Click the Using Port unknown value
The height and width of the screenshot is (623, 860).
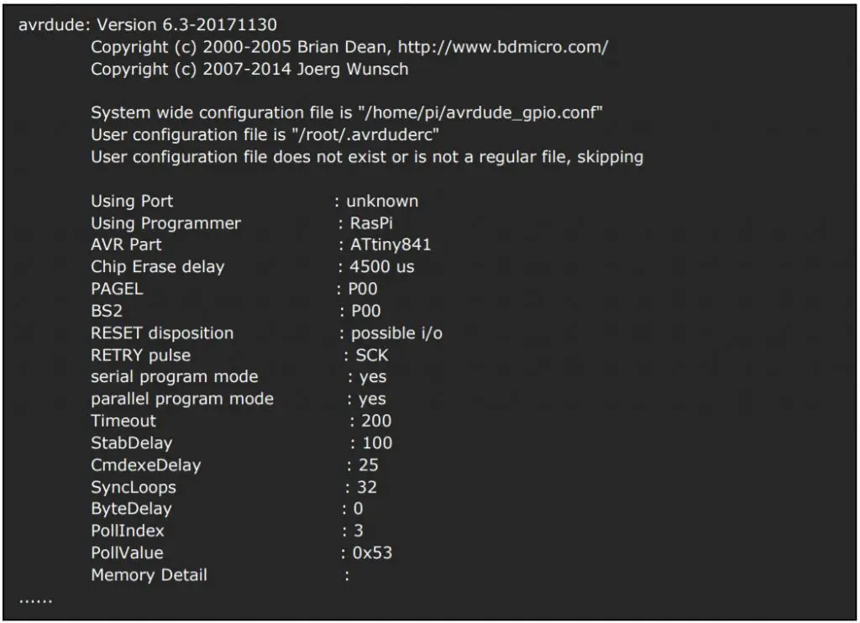pos(382,202)
